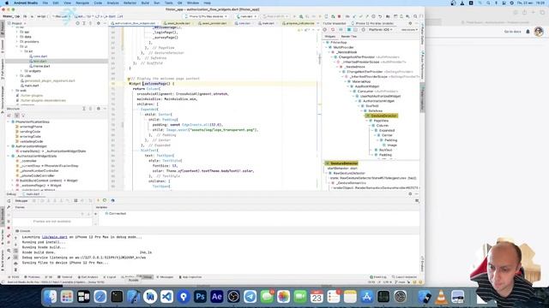Open Visual Studio Code from the dock
Screen dimensions: 549x308
click(166, 297)
